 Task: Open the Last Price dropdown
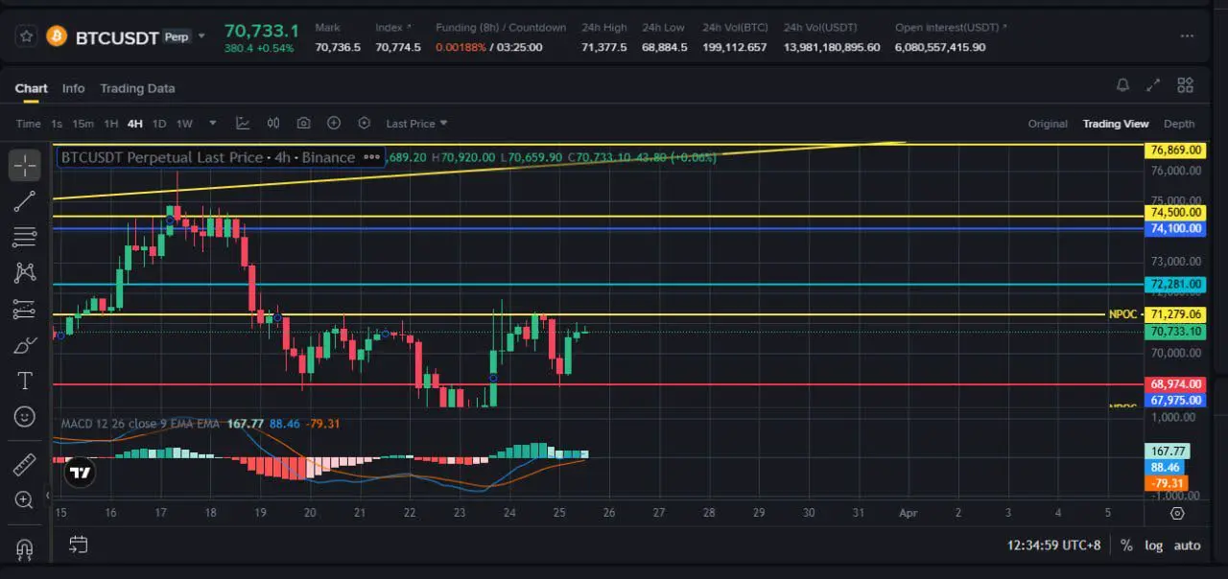(416, 124)
